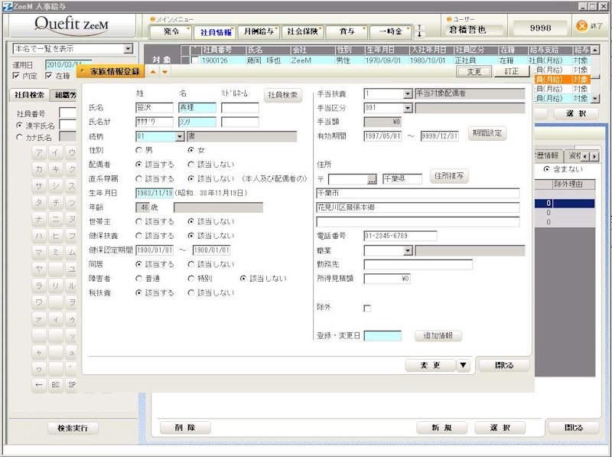612x457 pixels.
Task: Click the 新規 button
Action: [x=442, y=428]
